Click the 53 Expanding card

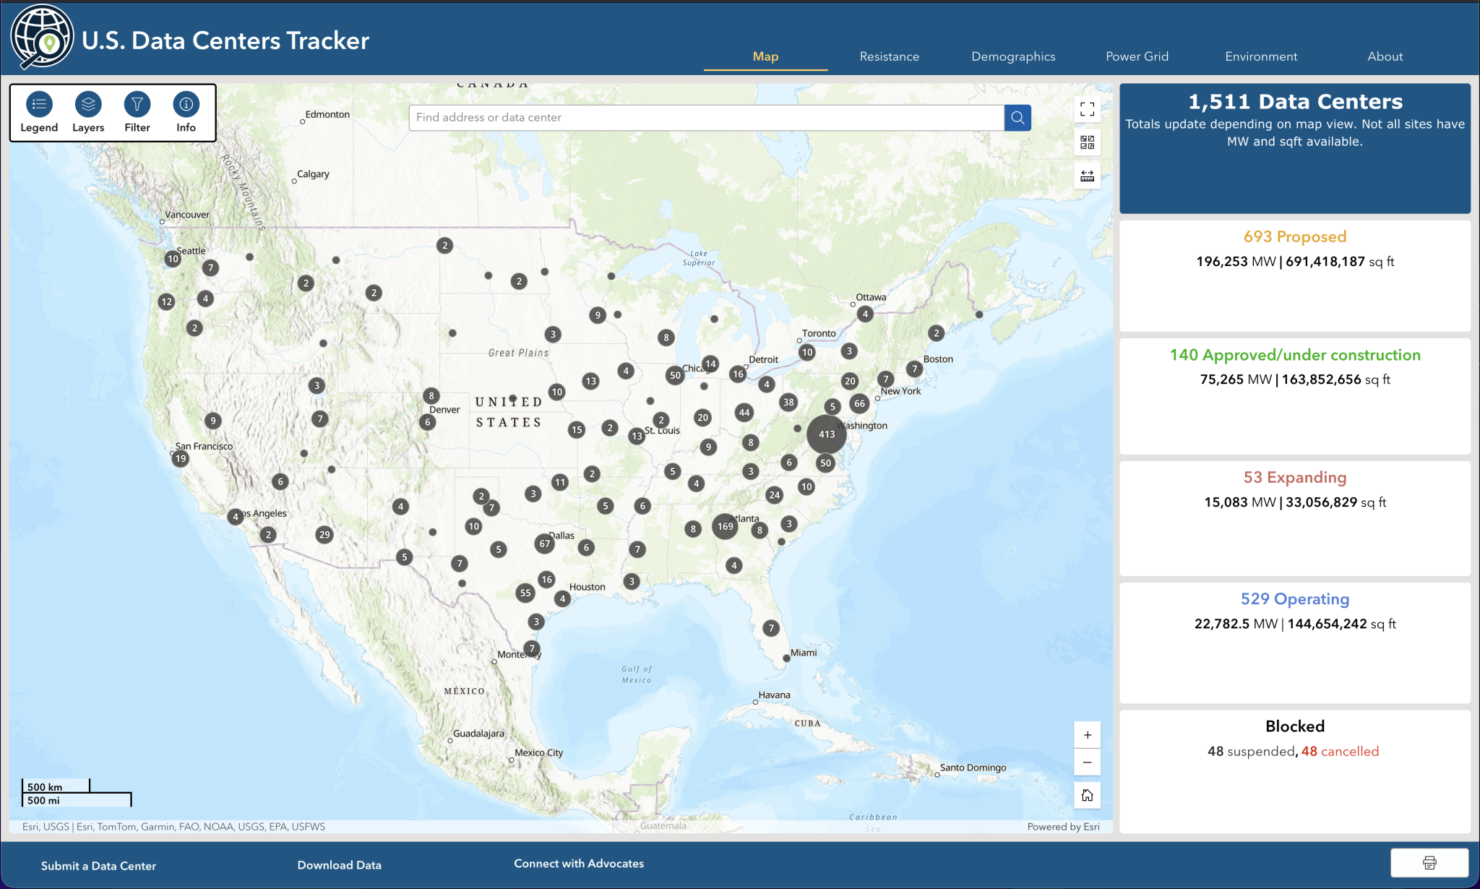[x=1295, y=518]
